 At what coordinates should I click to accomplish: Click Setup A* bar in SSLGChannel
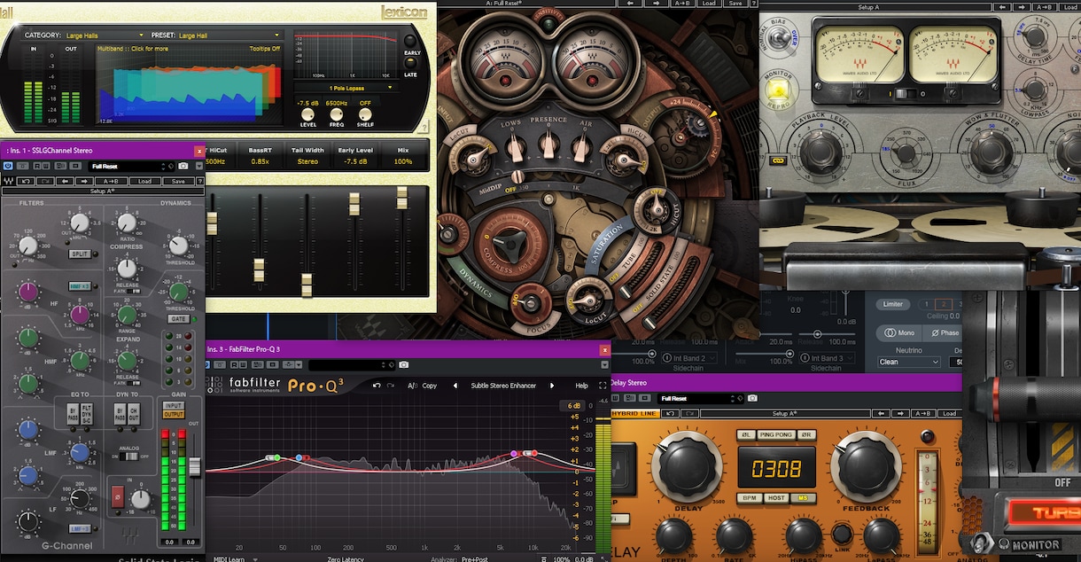104,191
